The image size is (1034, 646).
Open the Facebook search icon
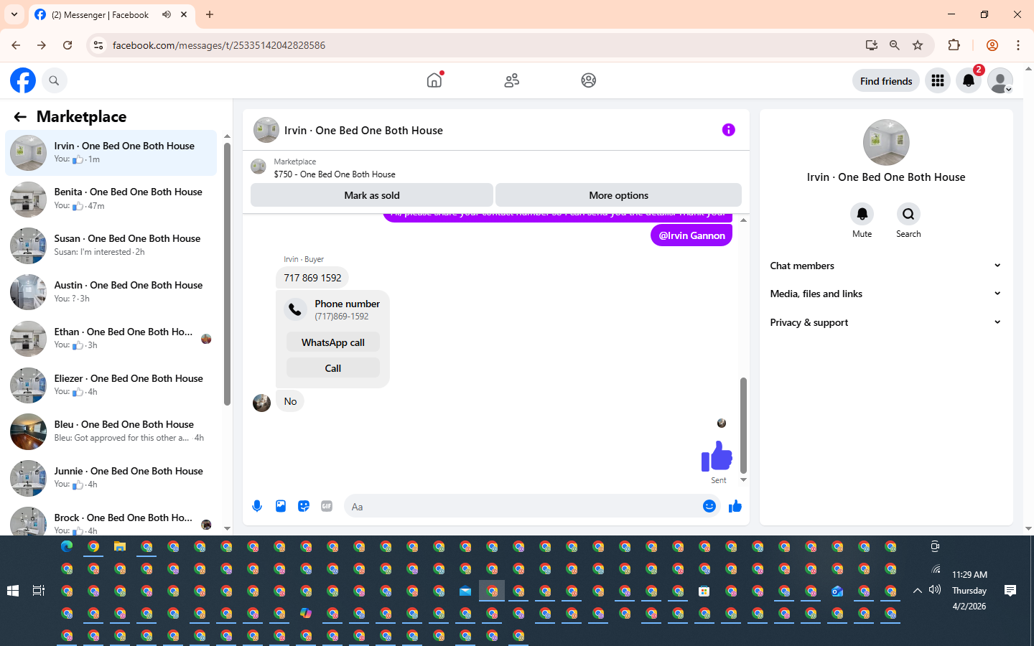pos(54,80)
